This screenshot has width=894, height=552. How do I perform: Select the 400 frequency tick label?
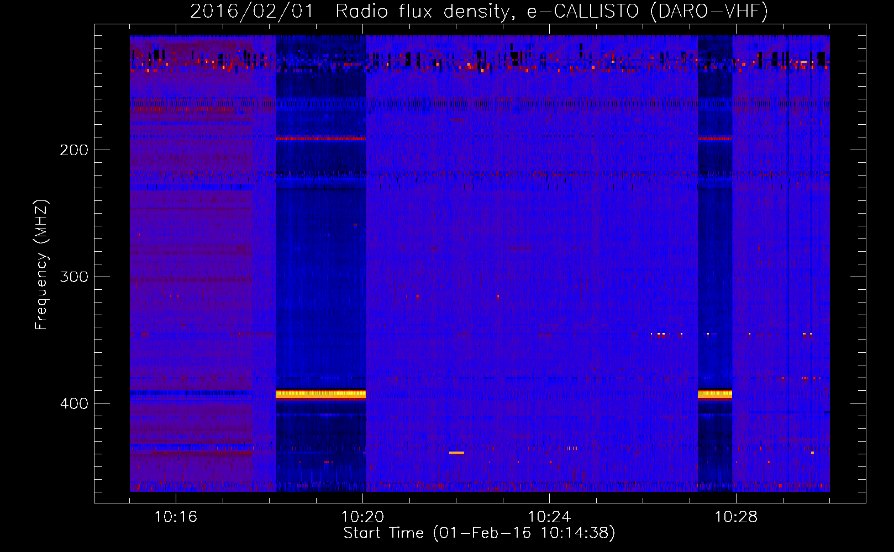pos(74,404)
